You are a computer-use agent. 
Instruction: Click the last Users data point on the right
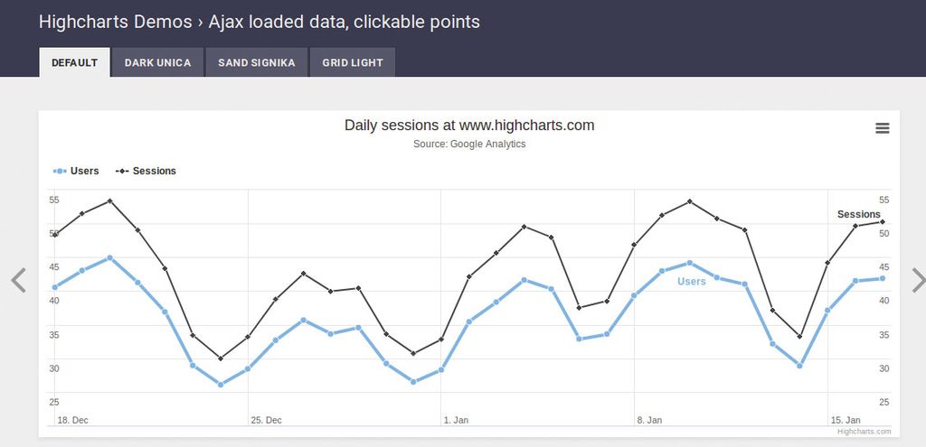coord(883,278)
